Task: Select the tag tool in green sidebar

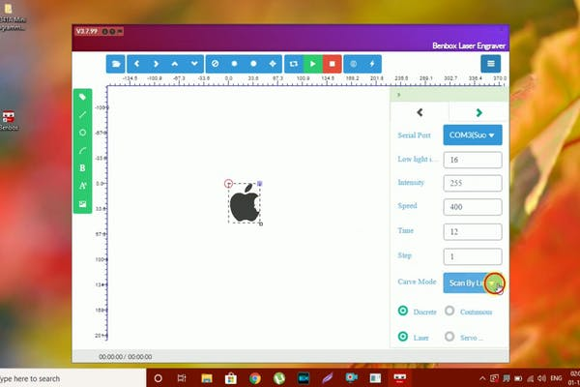Action: pos(82,97)
